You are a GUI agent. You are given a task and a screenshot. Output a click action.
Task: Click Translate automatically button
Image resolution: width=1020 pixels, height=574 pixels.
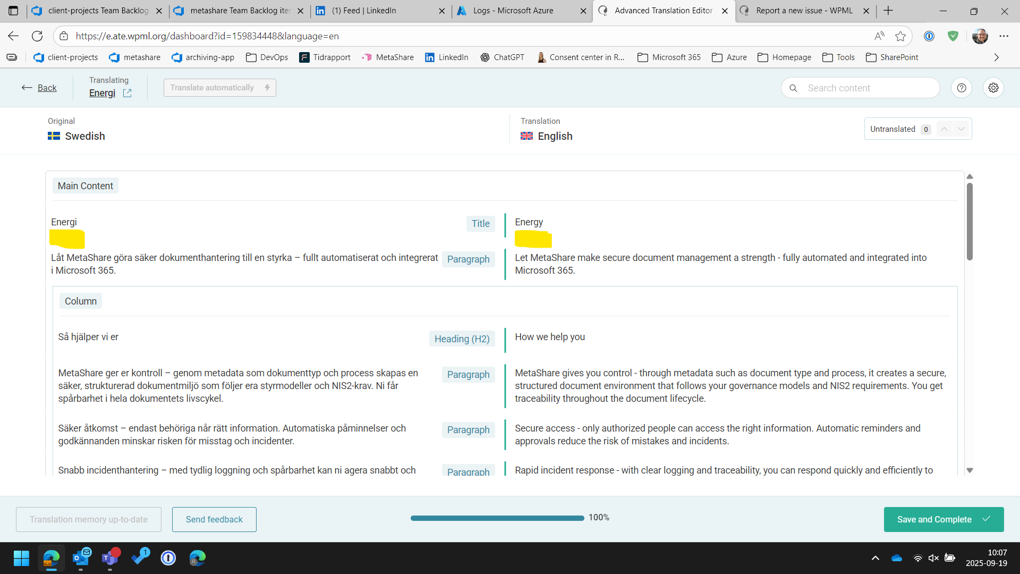coord(219,88)
